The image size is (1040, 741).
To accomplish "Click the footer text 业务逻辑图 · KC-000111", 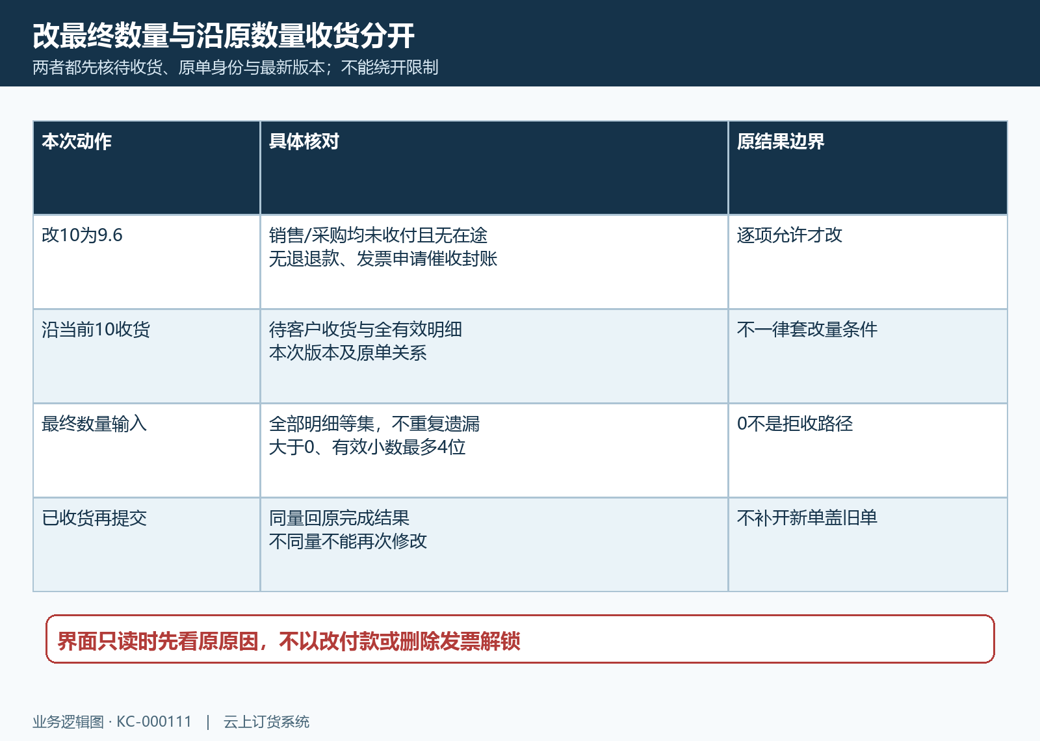I will point(112,721).
